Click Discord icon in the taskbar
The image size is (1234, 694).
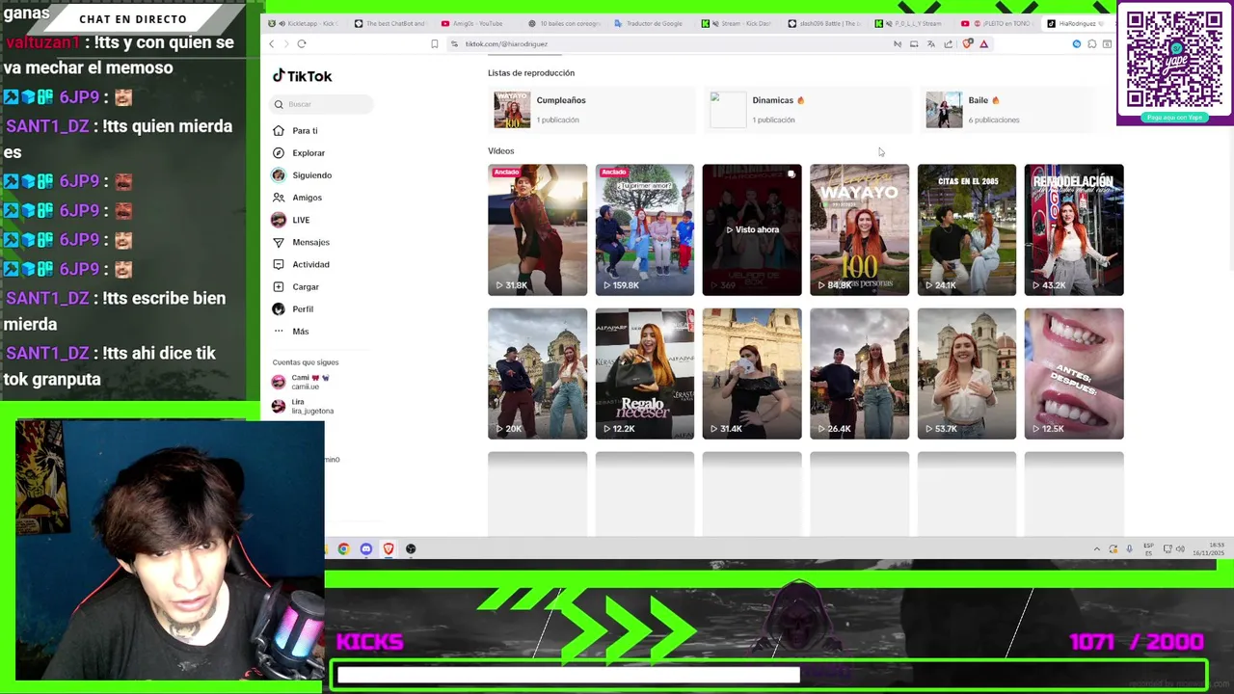366,549
